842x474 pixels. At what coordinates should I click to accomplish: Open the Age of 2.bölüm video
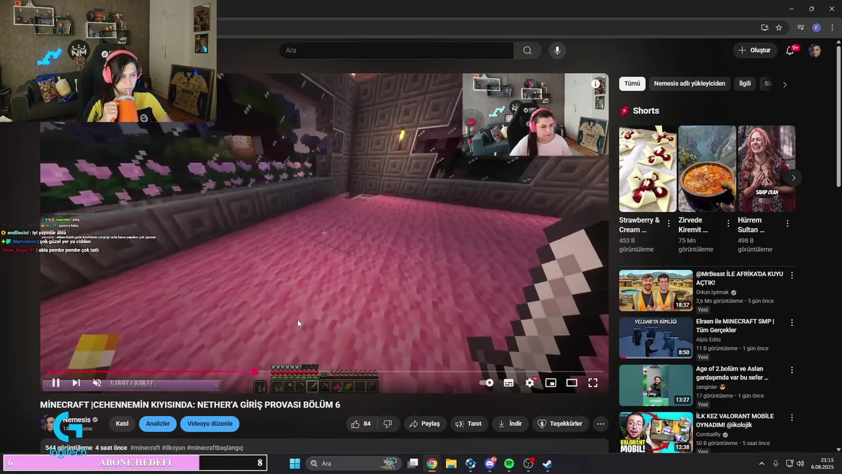(656, 385)
